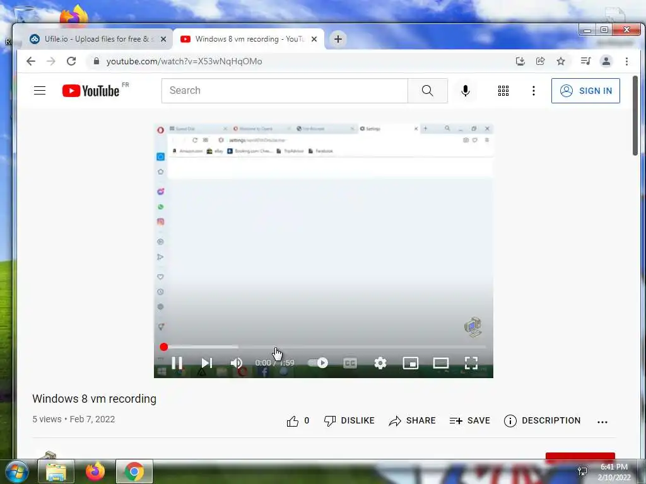
Task: Go to YouTube home via logo
Action: click(x=91, y=91)
